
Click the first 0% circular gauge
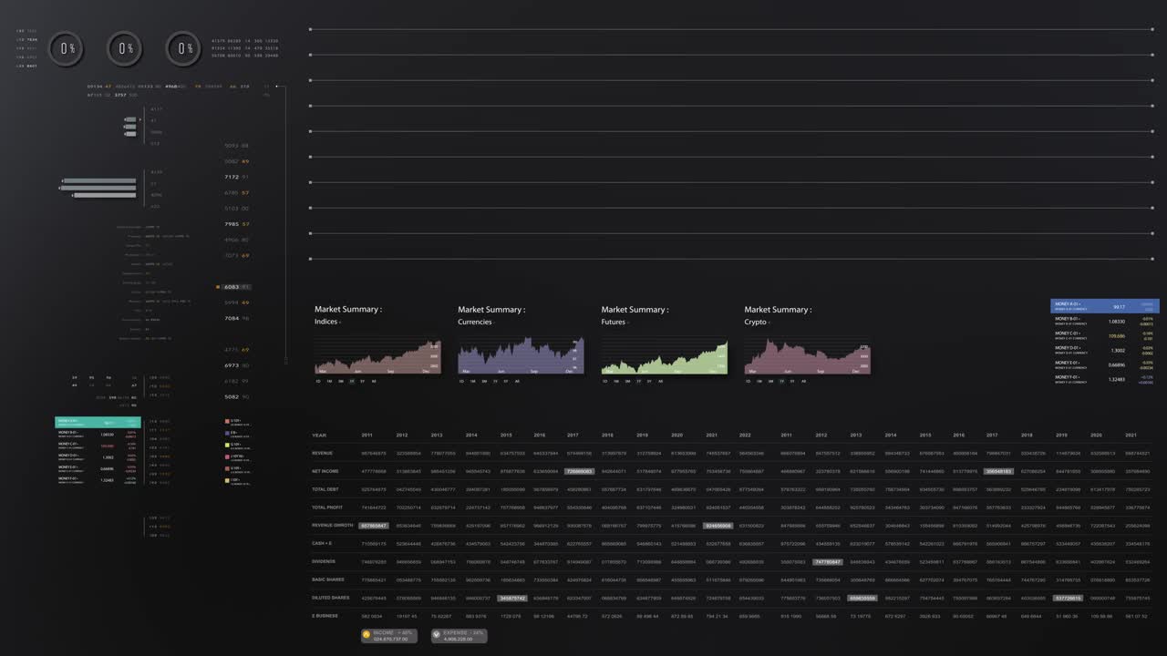tap(67, 48)
